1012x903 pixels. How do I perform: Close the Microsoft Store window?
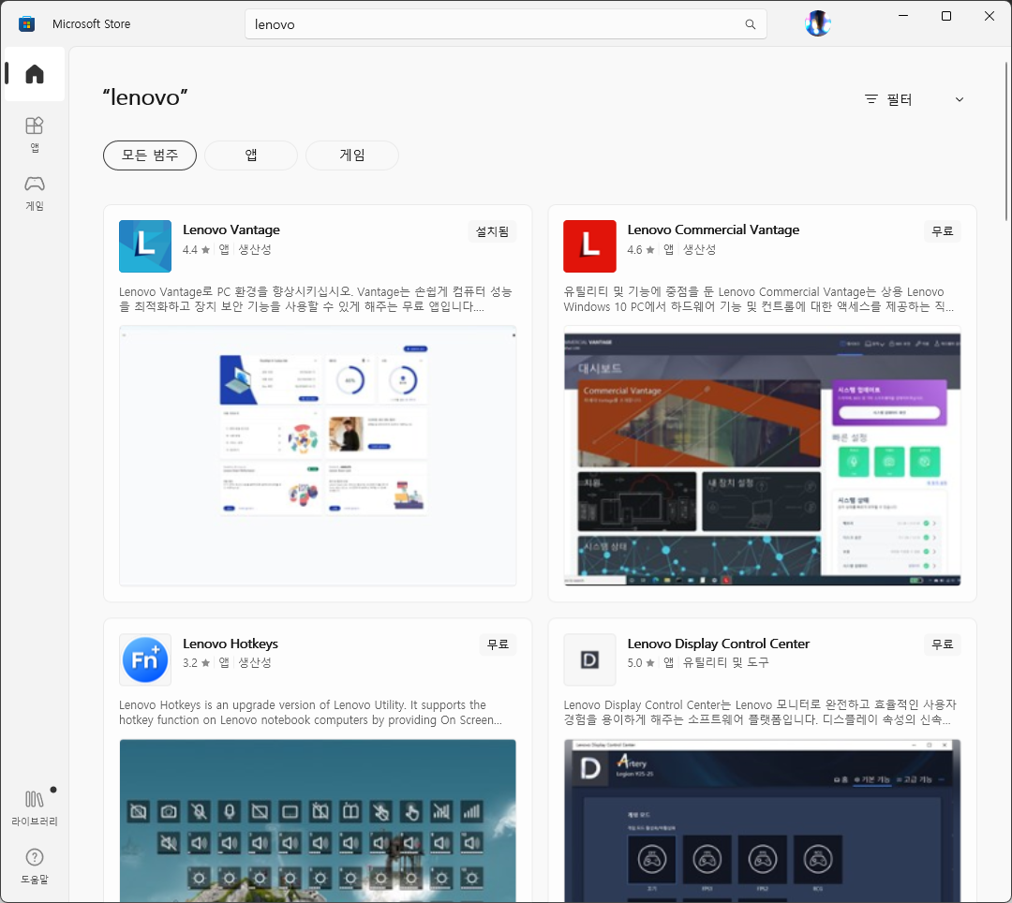[x=990, y=16]
